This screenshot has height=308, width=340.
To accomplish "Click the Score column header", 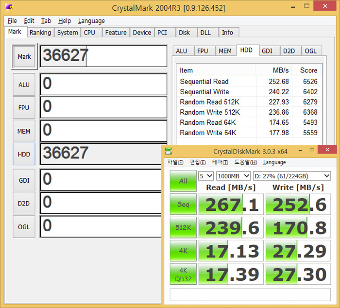I will (x=306, y=70).
